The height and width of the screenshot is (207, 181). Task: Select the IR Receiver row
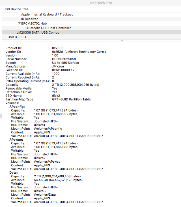click(92, 19)
